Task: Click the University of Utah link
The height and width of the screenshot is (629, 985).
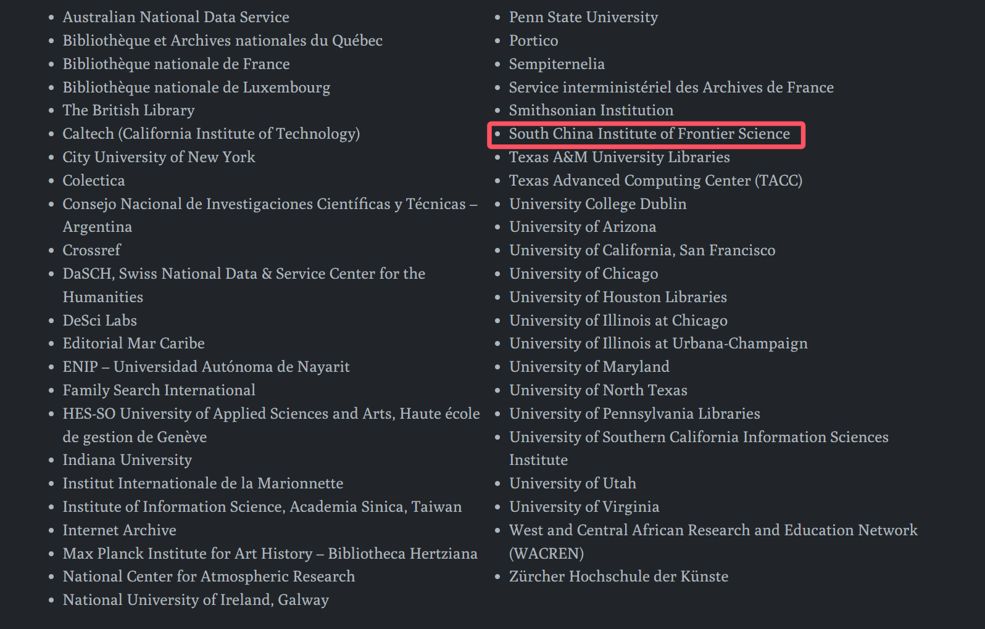Action: [572, 483]
